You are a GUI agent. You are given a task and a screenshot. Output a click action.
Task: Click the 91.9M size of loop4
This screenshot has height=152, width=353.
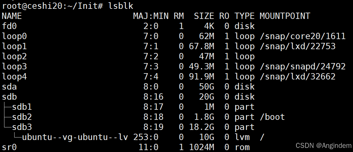pos(201,77)
